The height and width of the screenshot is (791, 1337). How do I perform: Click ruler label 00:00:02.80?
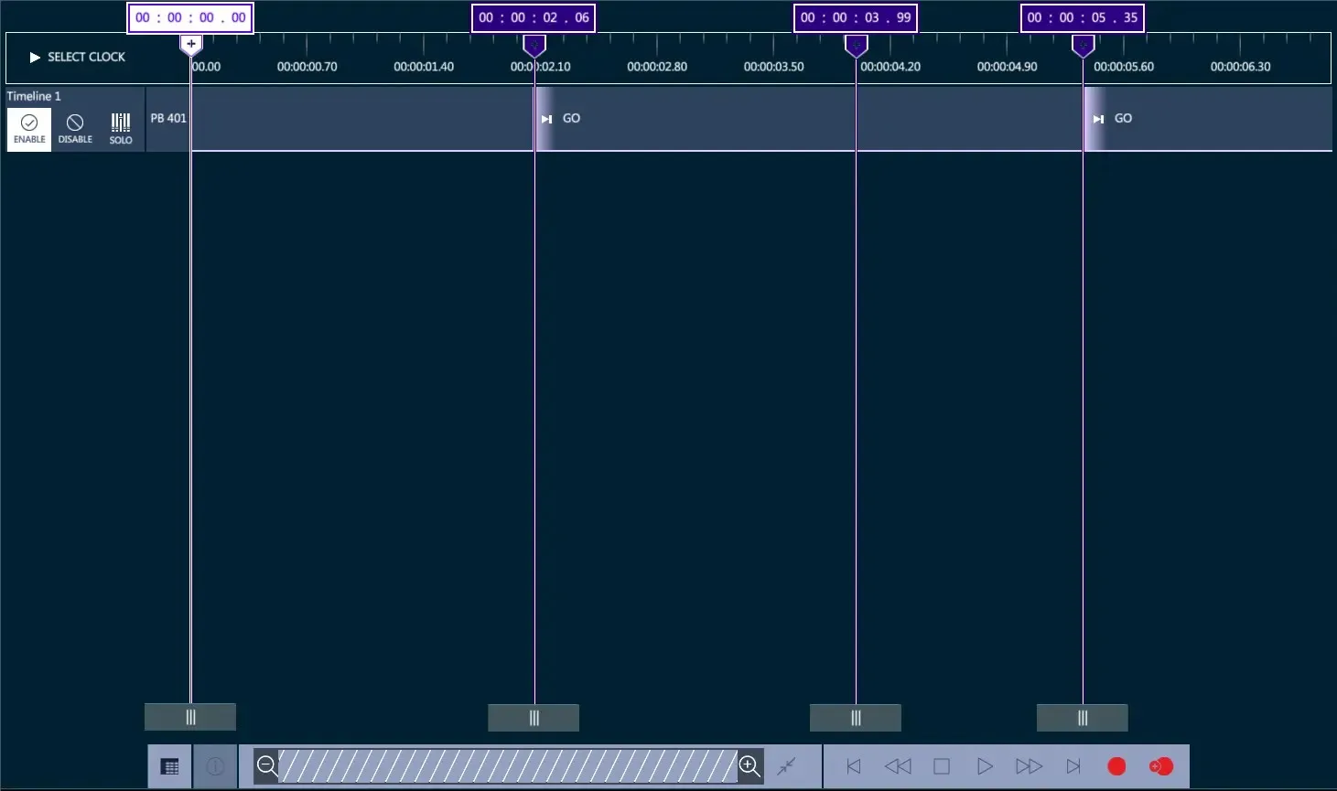pyautogui.click(x=657, y=67)
